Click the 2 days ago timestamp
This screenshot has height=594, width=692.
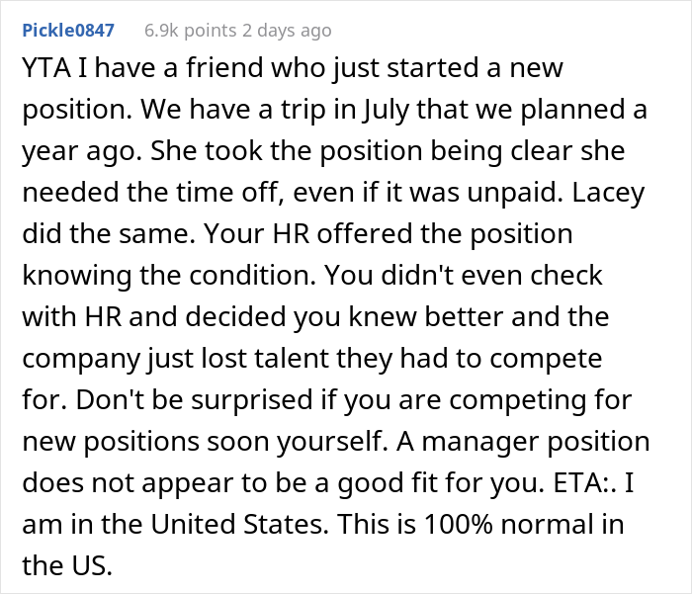click(x=287, y=31)
